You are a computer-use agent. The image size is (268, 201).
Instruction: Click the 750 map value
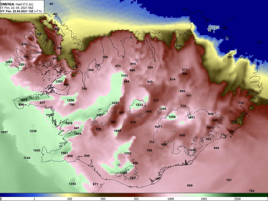click(105, 57)
